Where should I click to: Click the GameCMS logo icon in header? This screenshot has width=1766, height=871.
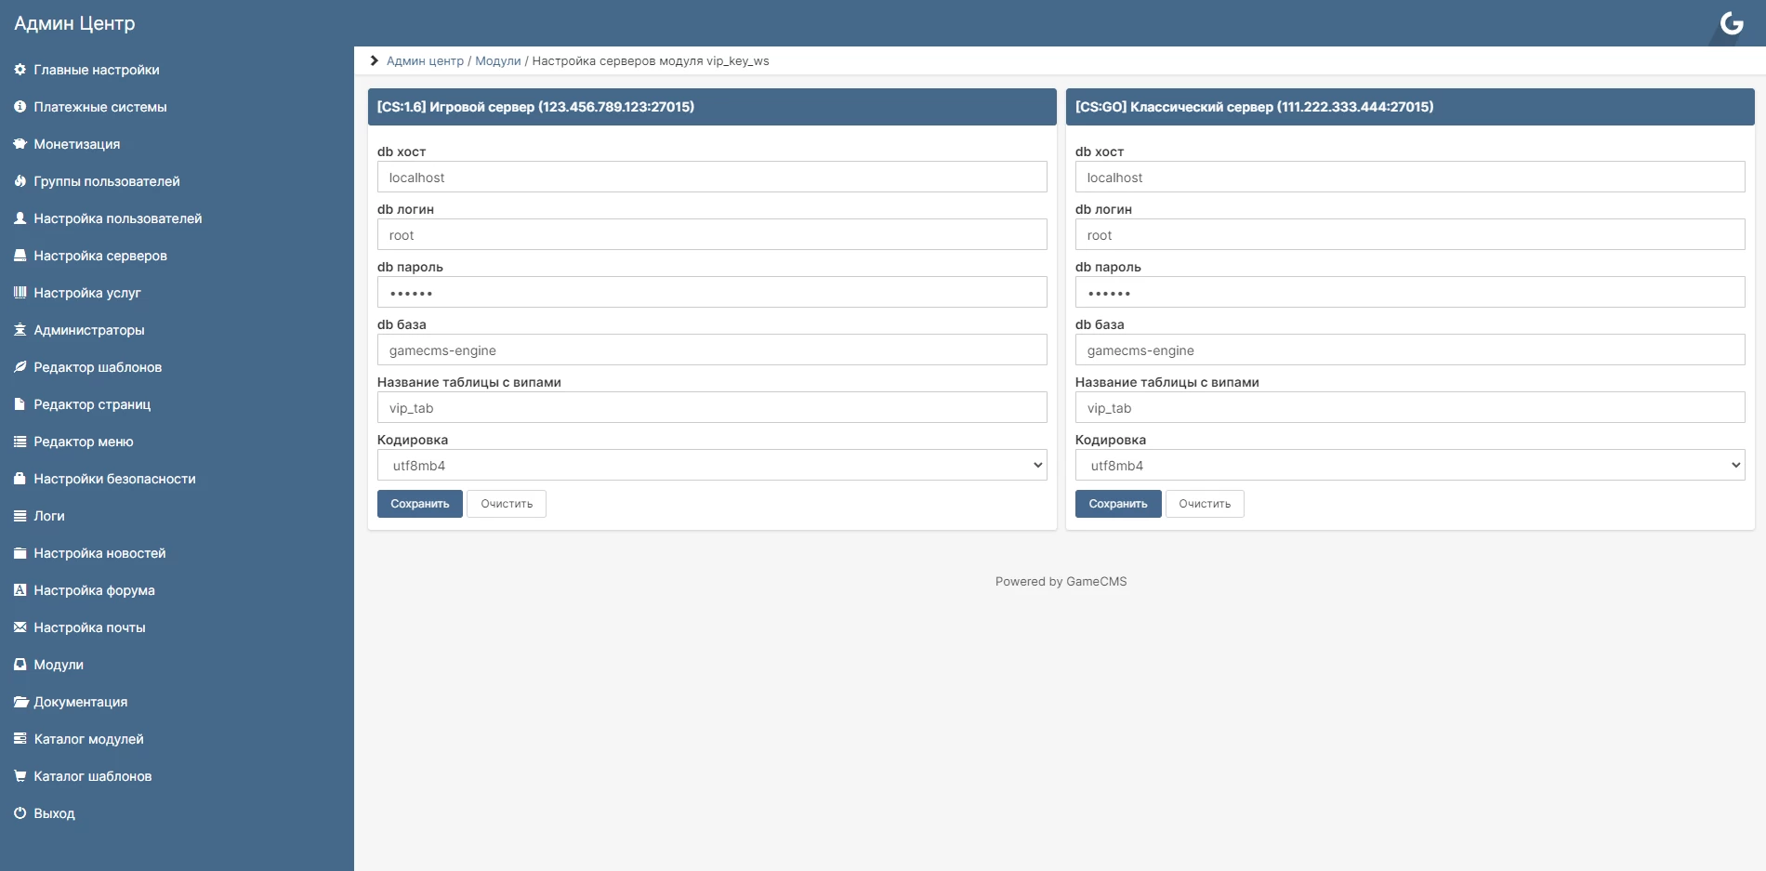[x=1732, y=23]
